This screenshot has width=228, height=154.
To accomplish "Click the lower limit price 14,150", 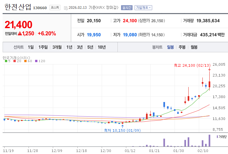I will [x=157, y=35].
